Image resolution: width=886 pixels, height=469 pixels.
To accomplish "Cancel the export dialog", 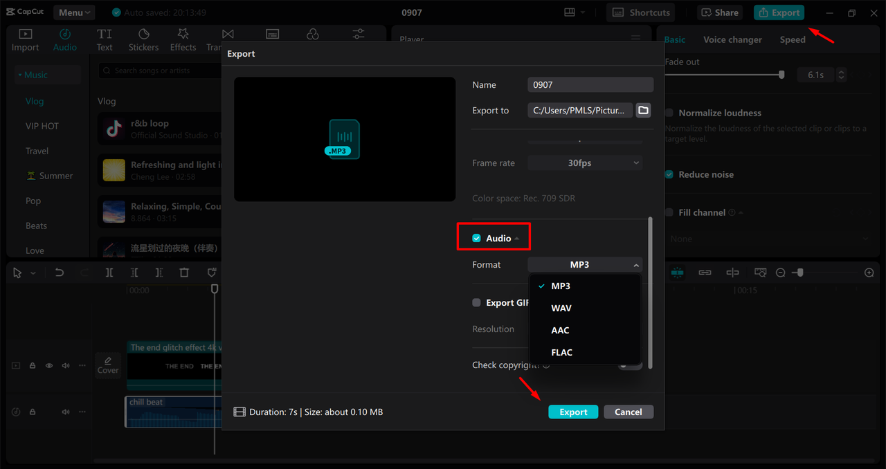I will (x=628, y=412).
